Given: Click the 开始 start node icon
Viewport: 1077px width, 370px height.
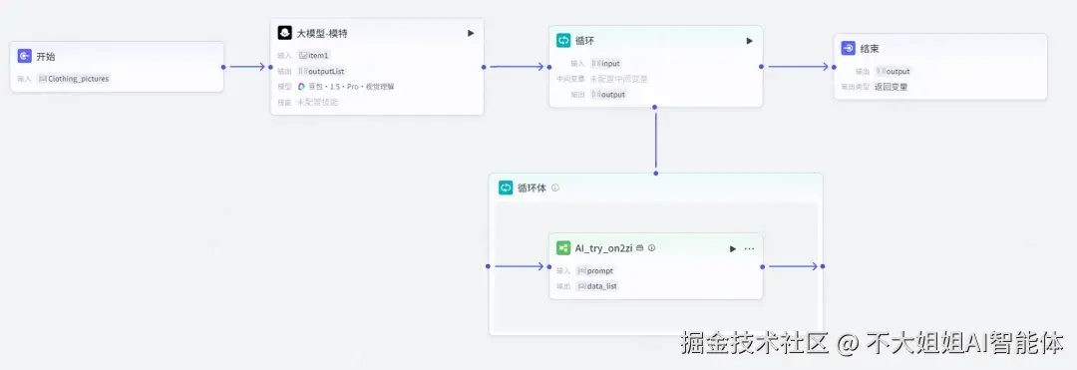Looking at the screenshot, I should [x=25, y=56].
